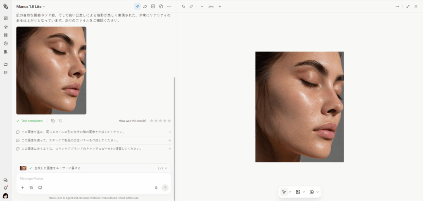This screenshot has height=201, width=423.
Task: Open the generated face image in chat
Action: [x=51, y=70]
